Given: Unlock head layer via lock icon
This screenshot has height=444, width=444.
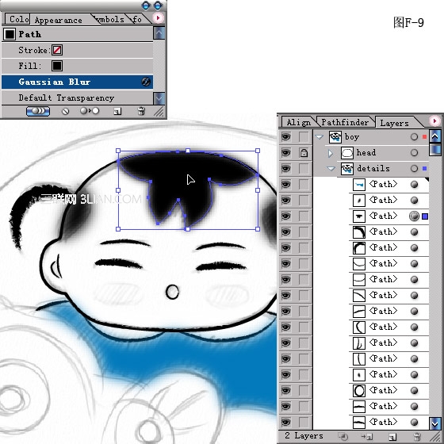Looking at the screenshot, I should pyautogui.click(x=304, y=153).
